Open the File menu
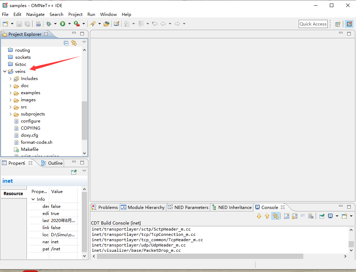356x272 pixels. pos(5,14)
